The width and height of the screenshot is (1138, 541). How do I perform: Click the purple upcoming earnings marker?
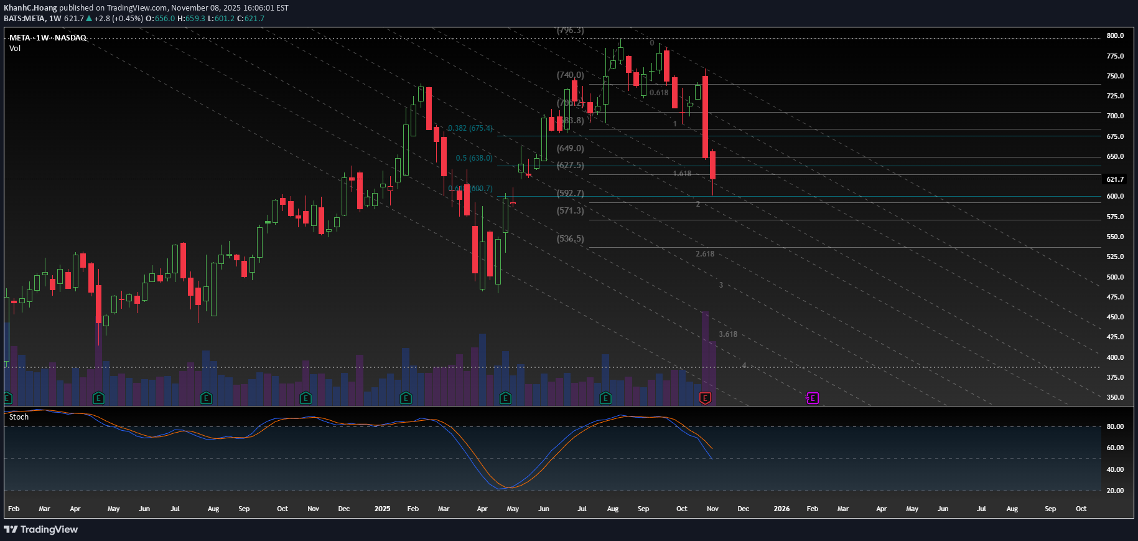813,398
